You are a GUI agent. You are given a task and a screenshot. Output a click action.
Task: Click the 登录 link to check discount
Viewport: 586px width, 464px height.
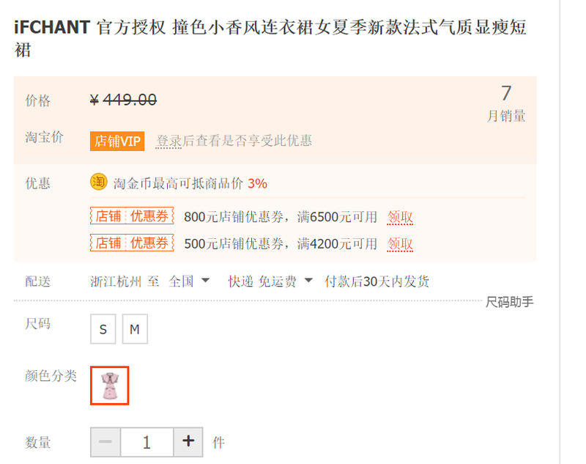point(168,141)
